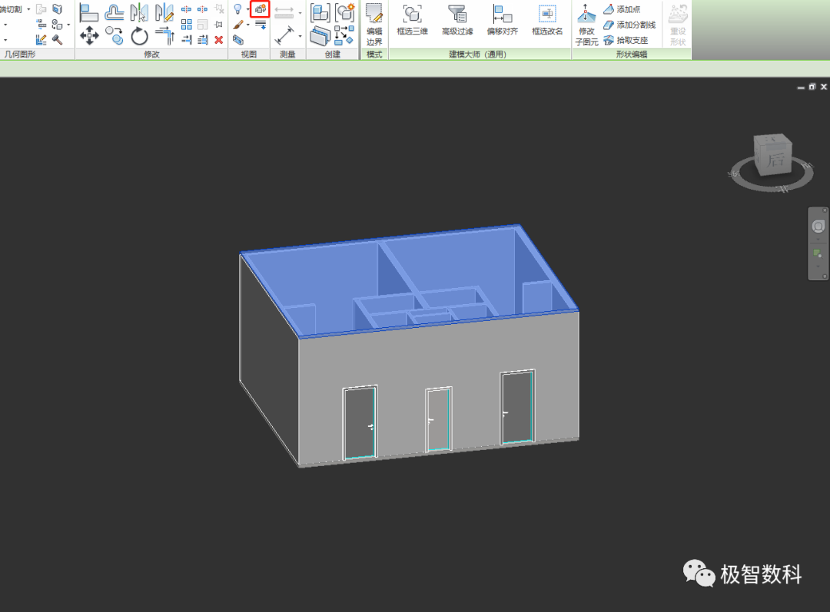
Task: Expand the Beam/Column Joins dropdown arrow
Action: 68,25
